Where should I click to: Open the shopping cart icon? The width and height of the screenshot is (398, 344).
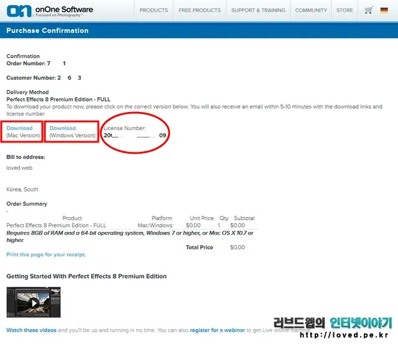click(369, 10)
